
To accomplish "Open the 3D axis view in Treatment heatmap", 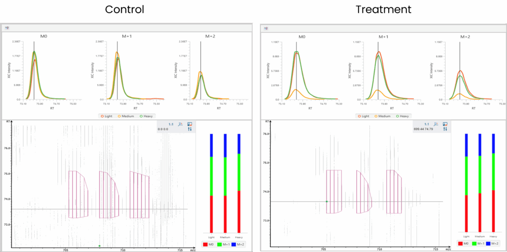I will [x=437, y=124].
